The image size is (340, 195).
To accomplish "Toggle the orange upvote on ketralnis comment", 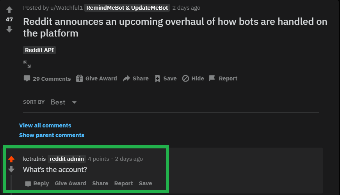I will (x=11, y=159).
